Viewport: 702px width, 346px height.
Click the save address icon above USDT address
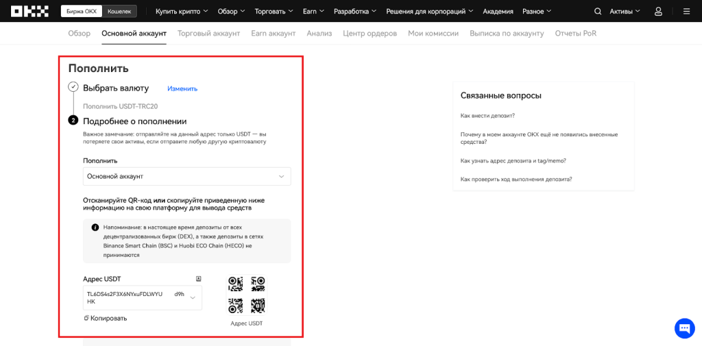198,279
